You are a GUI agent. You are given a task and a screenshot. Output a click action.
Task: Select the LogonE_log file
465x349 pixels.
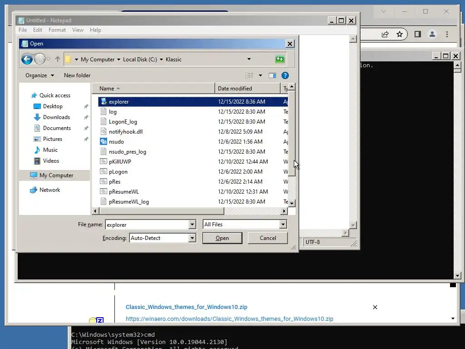[x=193, y=122]
